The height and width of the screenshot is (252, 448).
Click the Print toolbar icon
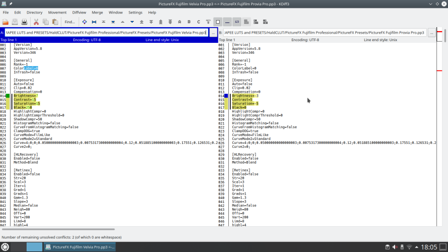pos(24,22)
